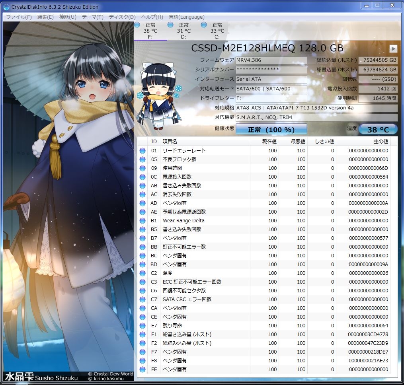Click the status orb for attribute F7
Viewport: 404px width, 385px height.
coord(142,352)
